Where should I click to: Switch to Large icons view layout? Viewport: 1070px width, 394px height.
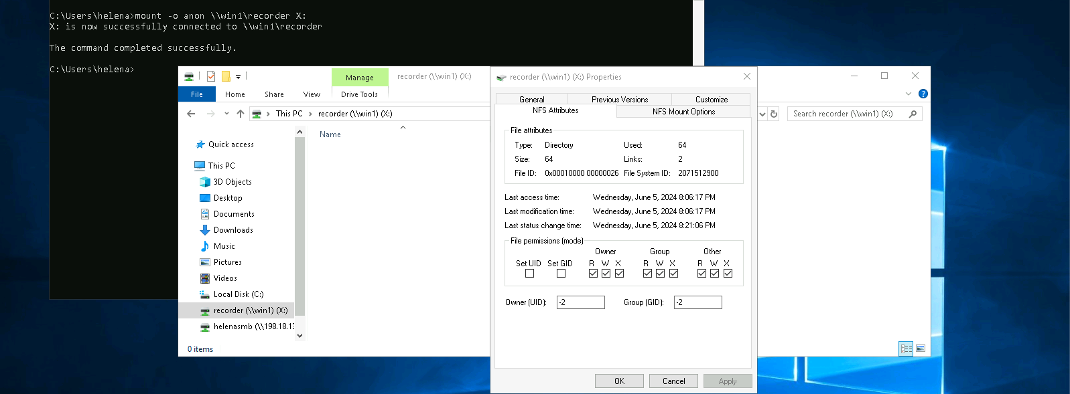tap(921, 349)
